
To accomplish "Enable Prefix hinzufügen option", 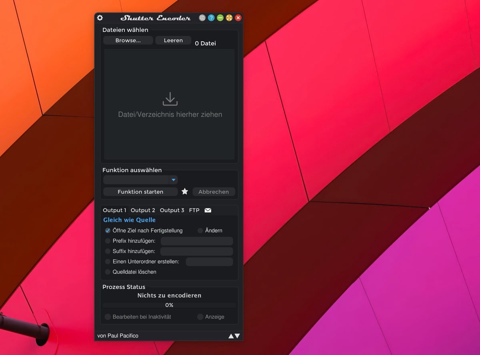I will point(108,241).
